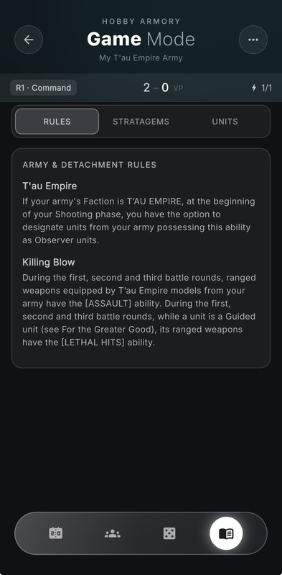The height and width of the screenshot is (575, 282).
Task: Tap the player score of 2
Action: pyautogui.click(x=146, y=88)
